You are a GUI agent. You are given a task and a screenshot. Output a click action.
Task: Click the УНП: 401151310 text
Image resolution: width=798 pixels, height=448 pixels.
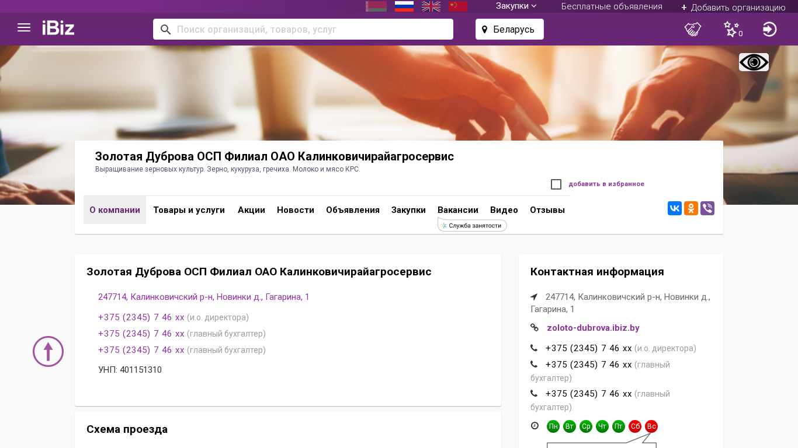coord(130,370)
